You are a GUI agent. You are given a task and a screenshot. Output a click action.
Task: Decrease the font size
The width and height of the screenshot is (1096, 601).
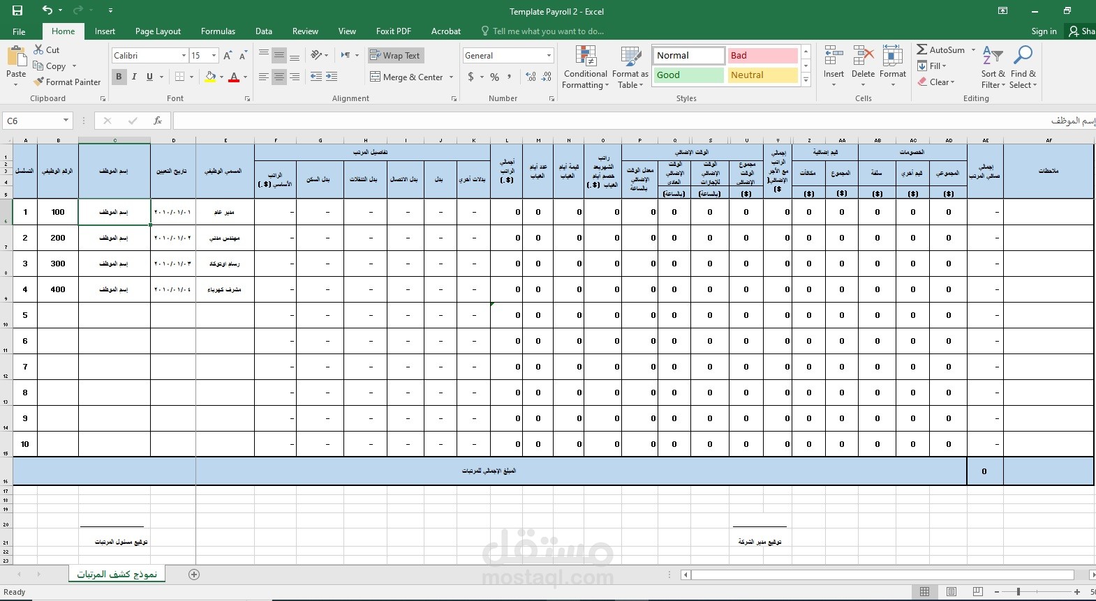coord(243,56)
